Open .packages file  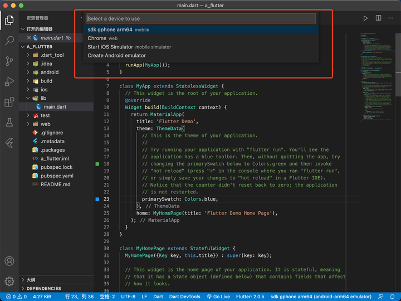click(52, 150)
